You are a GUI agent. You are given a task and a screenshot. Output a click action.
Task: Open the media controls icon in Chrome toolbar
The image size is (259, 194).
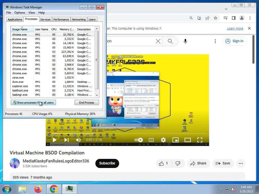pos(225,18)
